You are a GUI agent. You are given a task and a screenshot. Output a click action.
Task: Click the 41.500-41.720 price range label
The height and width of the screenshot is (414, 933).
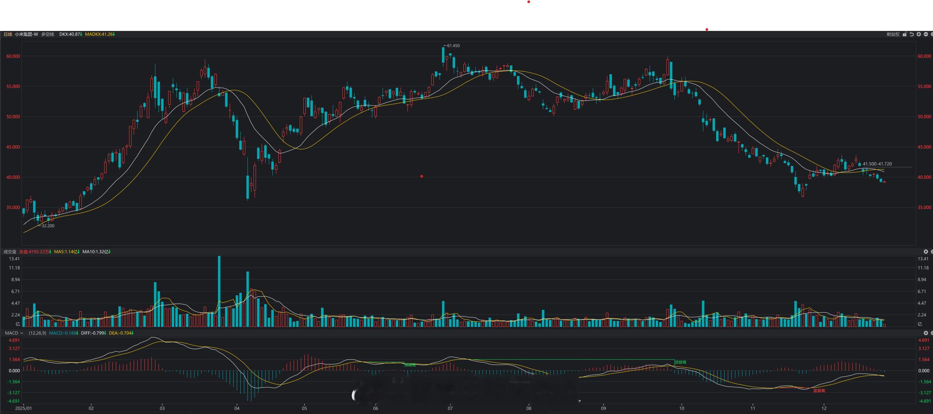click(x=877, y=164)
